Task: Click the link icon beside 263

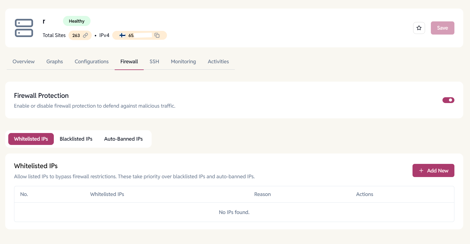Action: [86, 35]
